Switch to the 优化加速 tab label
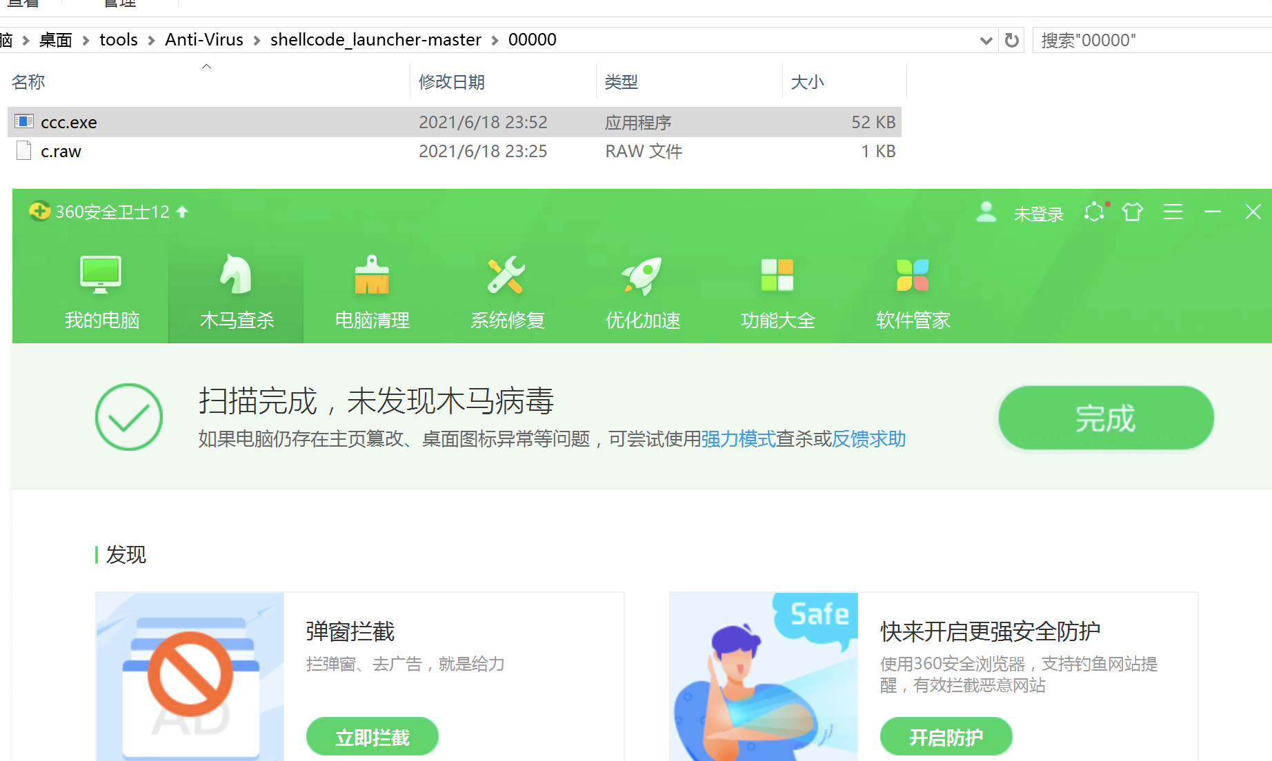Viewport: 1272px width, 761px height. 643,320
